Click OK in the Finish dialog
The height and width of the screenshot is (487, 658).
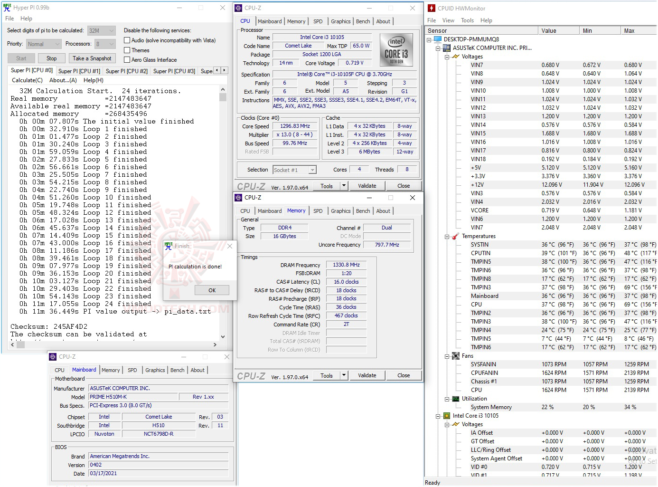coord(212,290)
